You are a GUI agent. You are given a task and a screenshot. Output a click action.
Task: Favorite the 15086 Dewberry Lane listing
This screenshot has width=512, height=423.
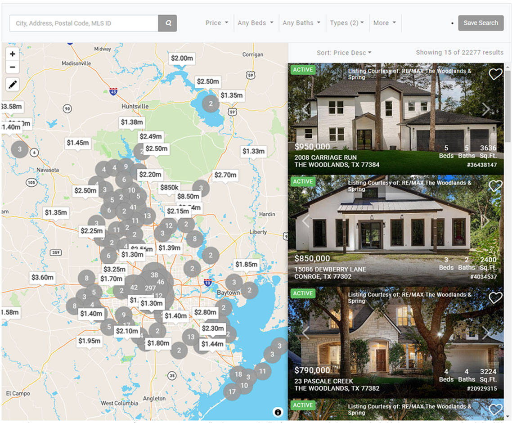[495, 186]
